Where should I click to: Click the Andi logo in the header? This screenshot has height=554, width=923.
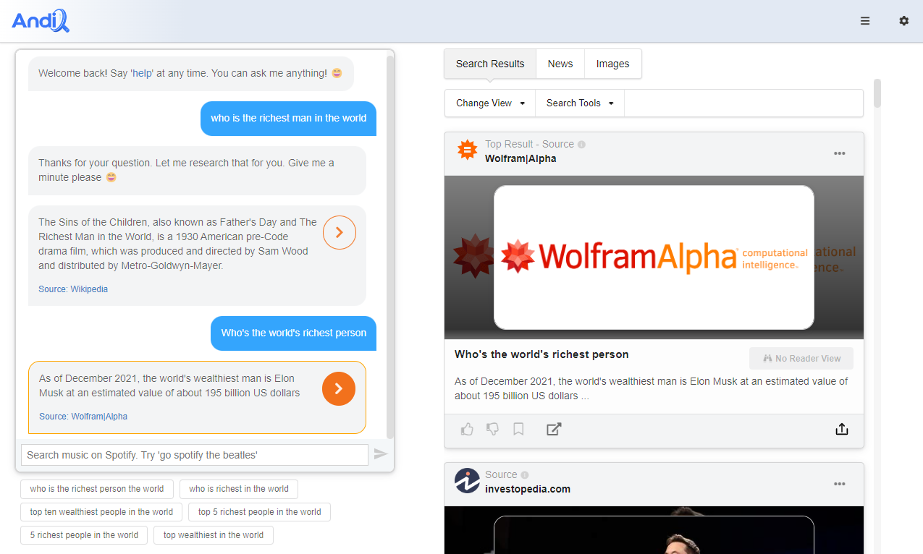tap(41, 21)
